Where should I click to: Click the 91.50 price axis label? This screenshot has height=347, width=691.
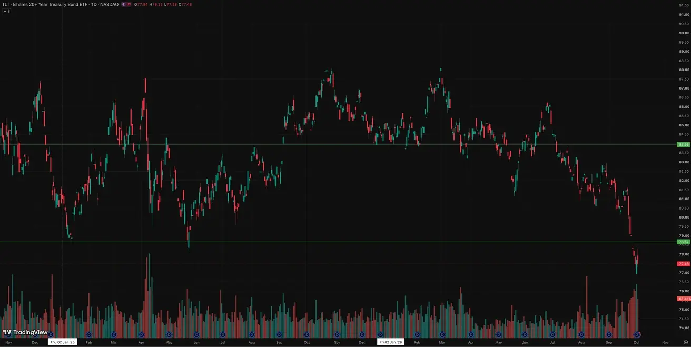tap(684, 5)
